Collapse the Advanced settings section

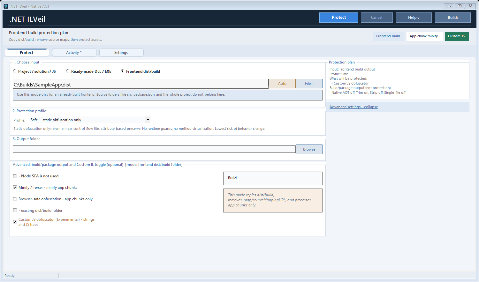click(354, 107)
